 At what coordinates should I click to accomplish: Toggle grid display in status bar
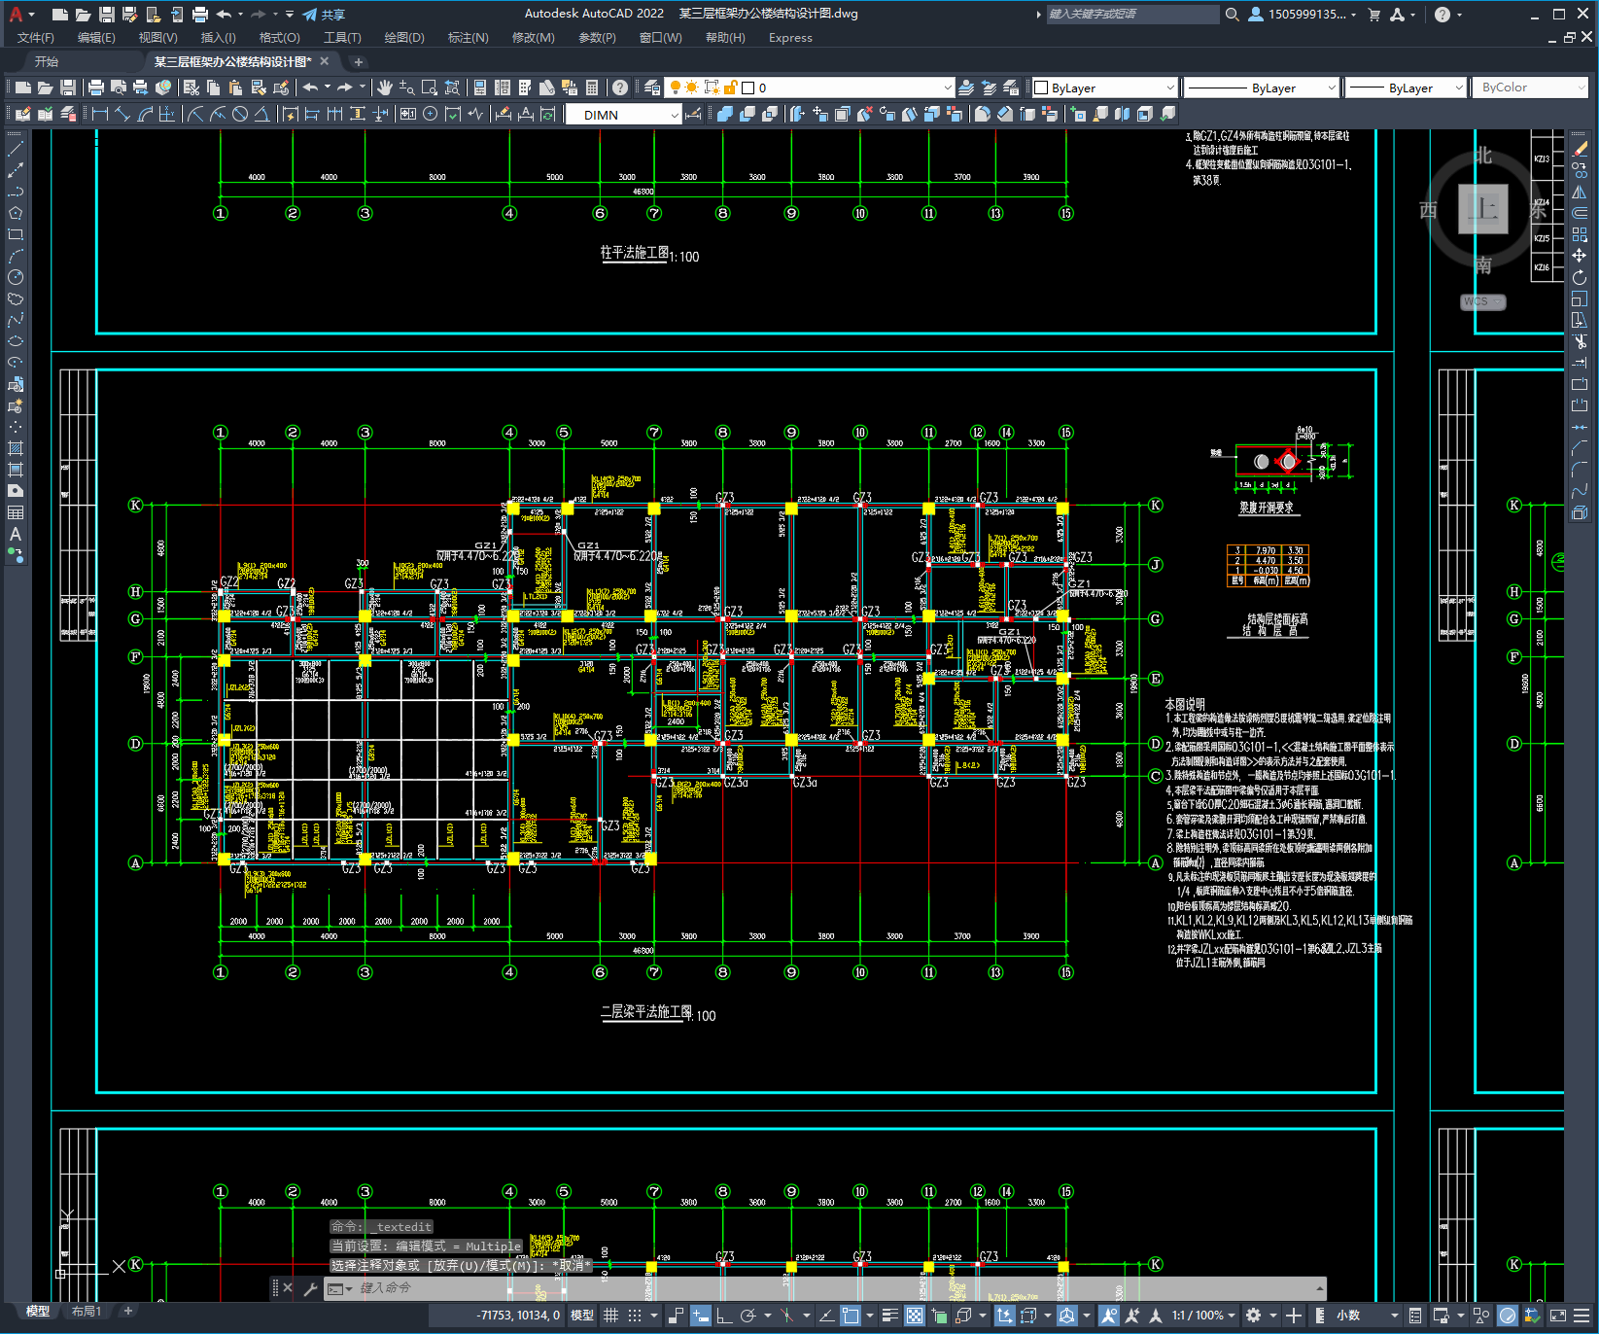pyautogui.click(x=610, y=1316)
